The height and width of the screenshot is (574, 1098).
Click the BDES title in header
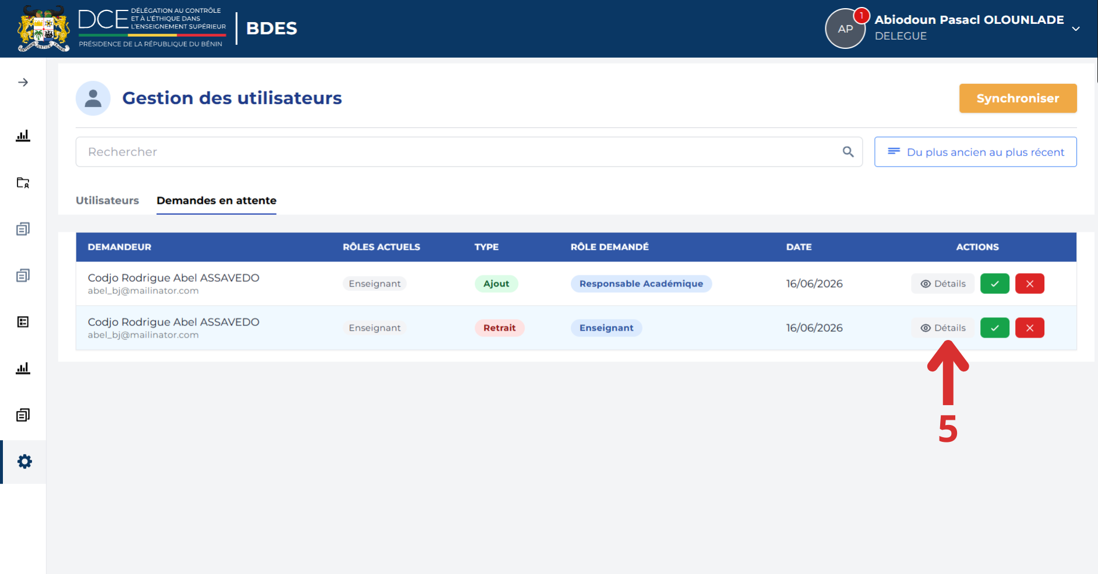(x=271, y=28)
